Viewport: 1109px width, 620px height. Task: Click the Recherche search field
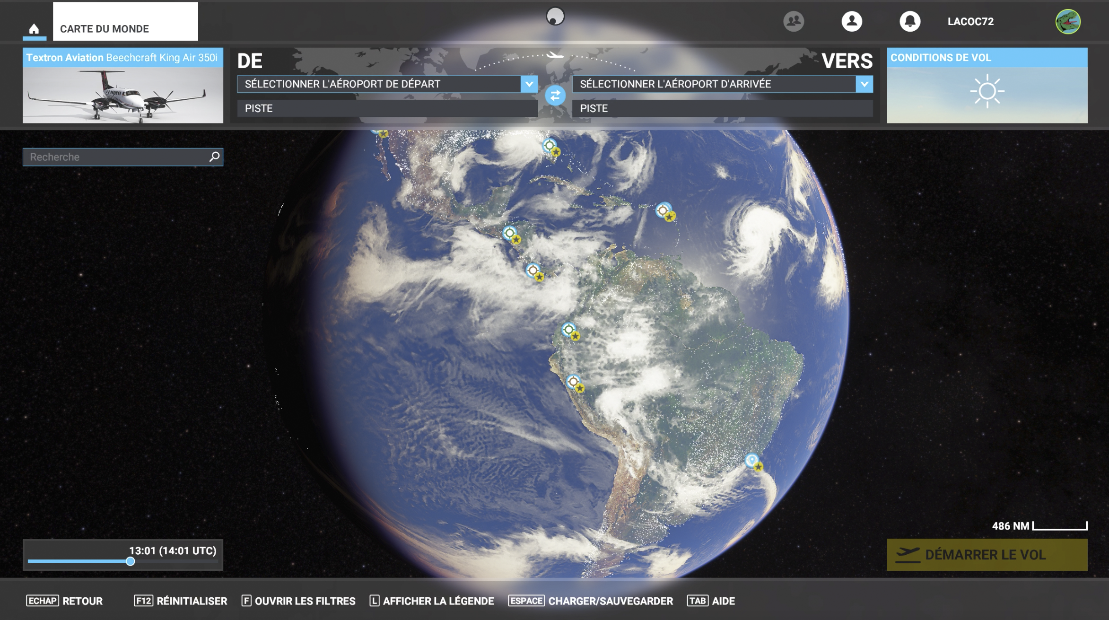123,157
